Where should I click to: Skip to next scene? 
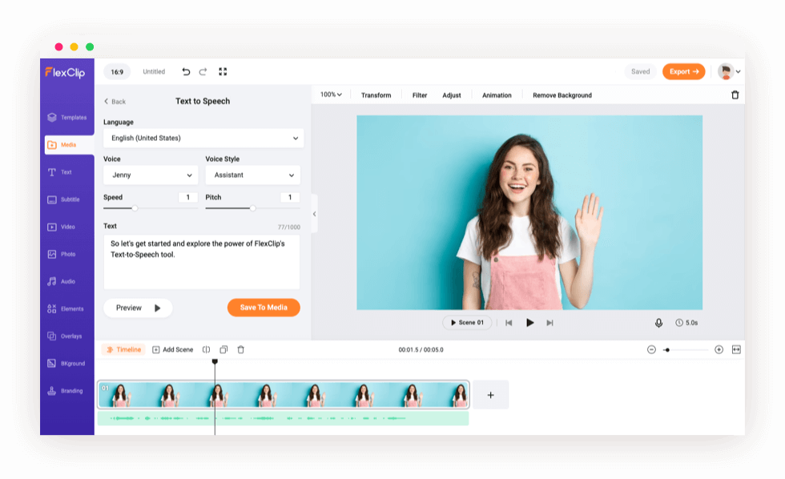pyautogui.click(x=549, y=323)
